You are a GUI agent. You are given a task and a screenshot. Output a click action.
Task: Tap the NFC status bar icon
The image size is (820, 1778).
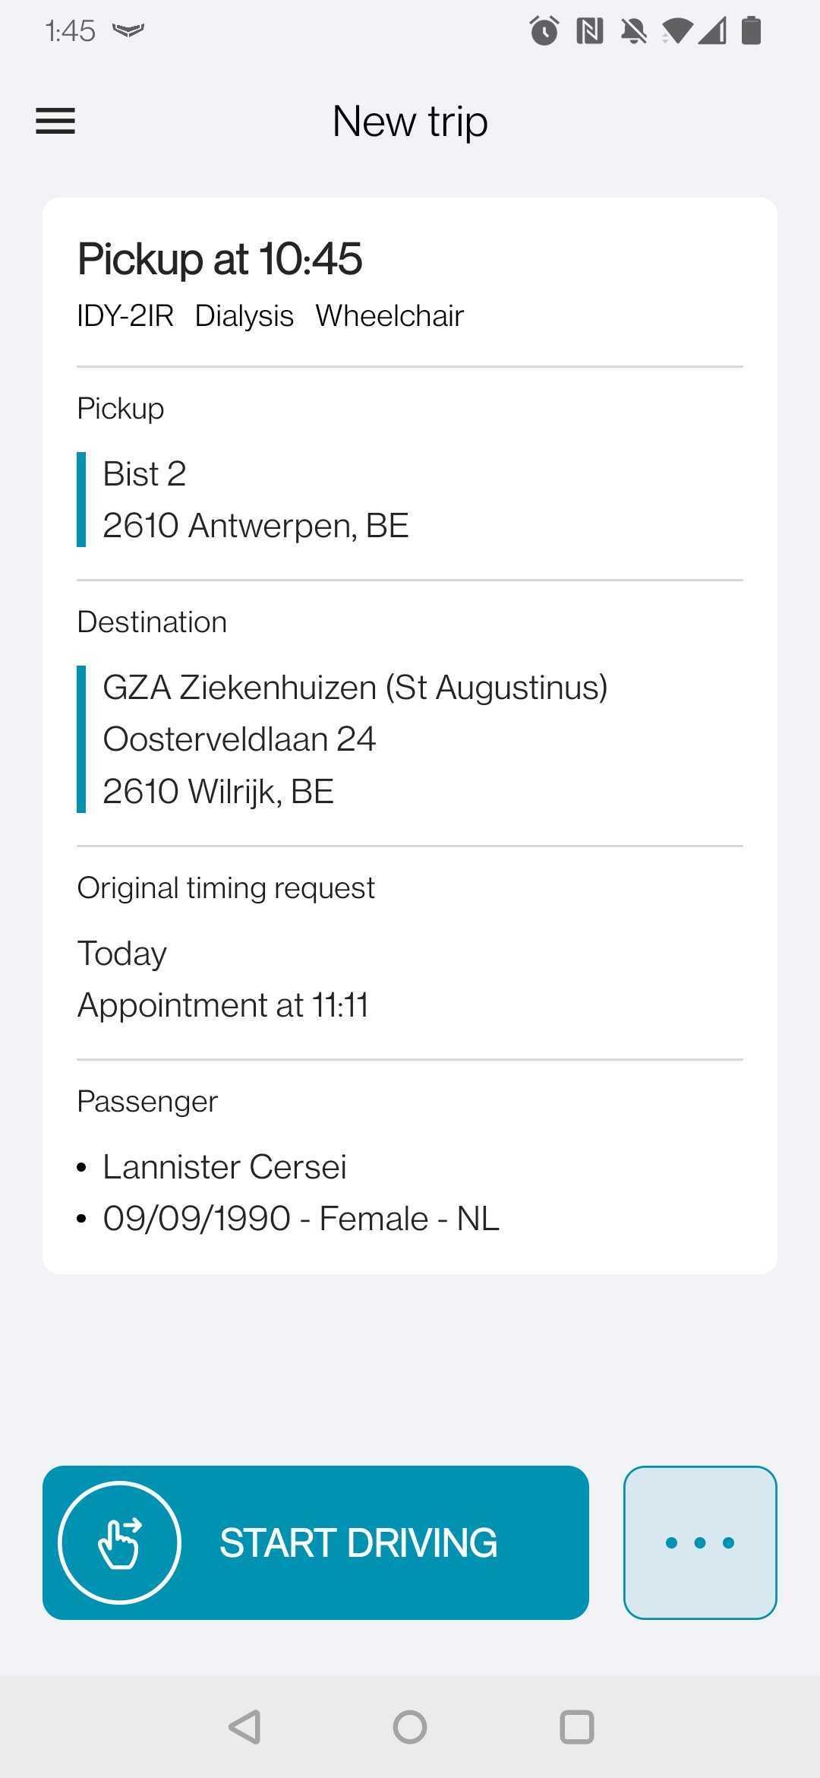point(590,30)
